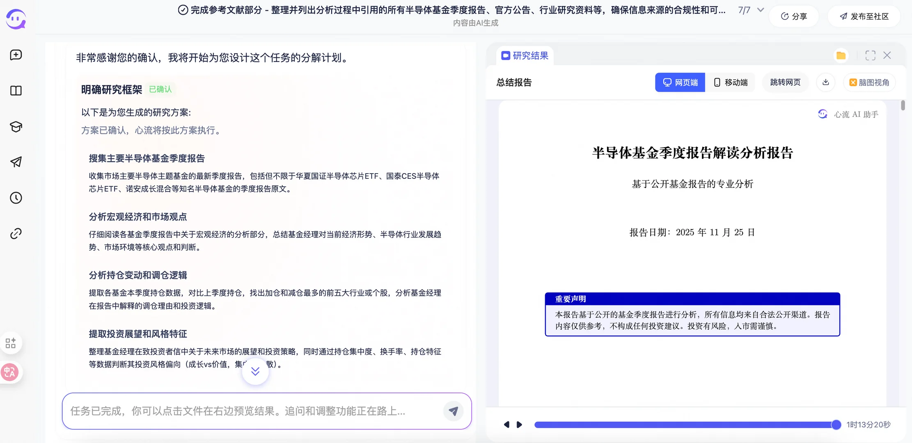Step back with the previous playback arrow
This screenshot has height=443, width=912.
(x=506, y=425)
